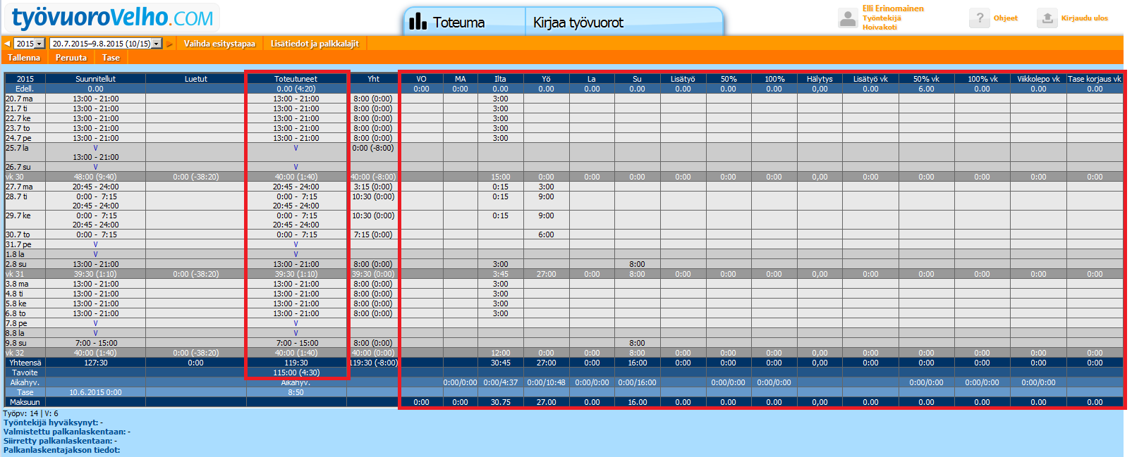
Task: Click the 10.6.2015 0:00 Tase date cell
Action: pyautogui.click(x=95, y=392)
